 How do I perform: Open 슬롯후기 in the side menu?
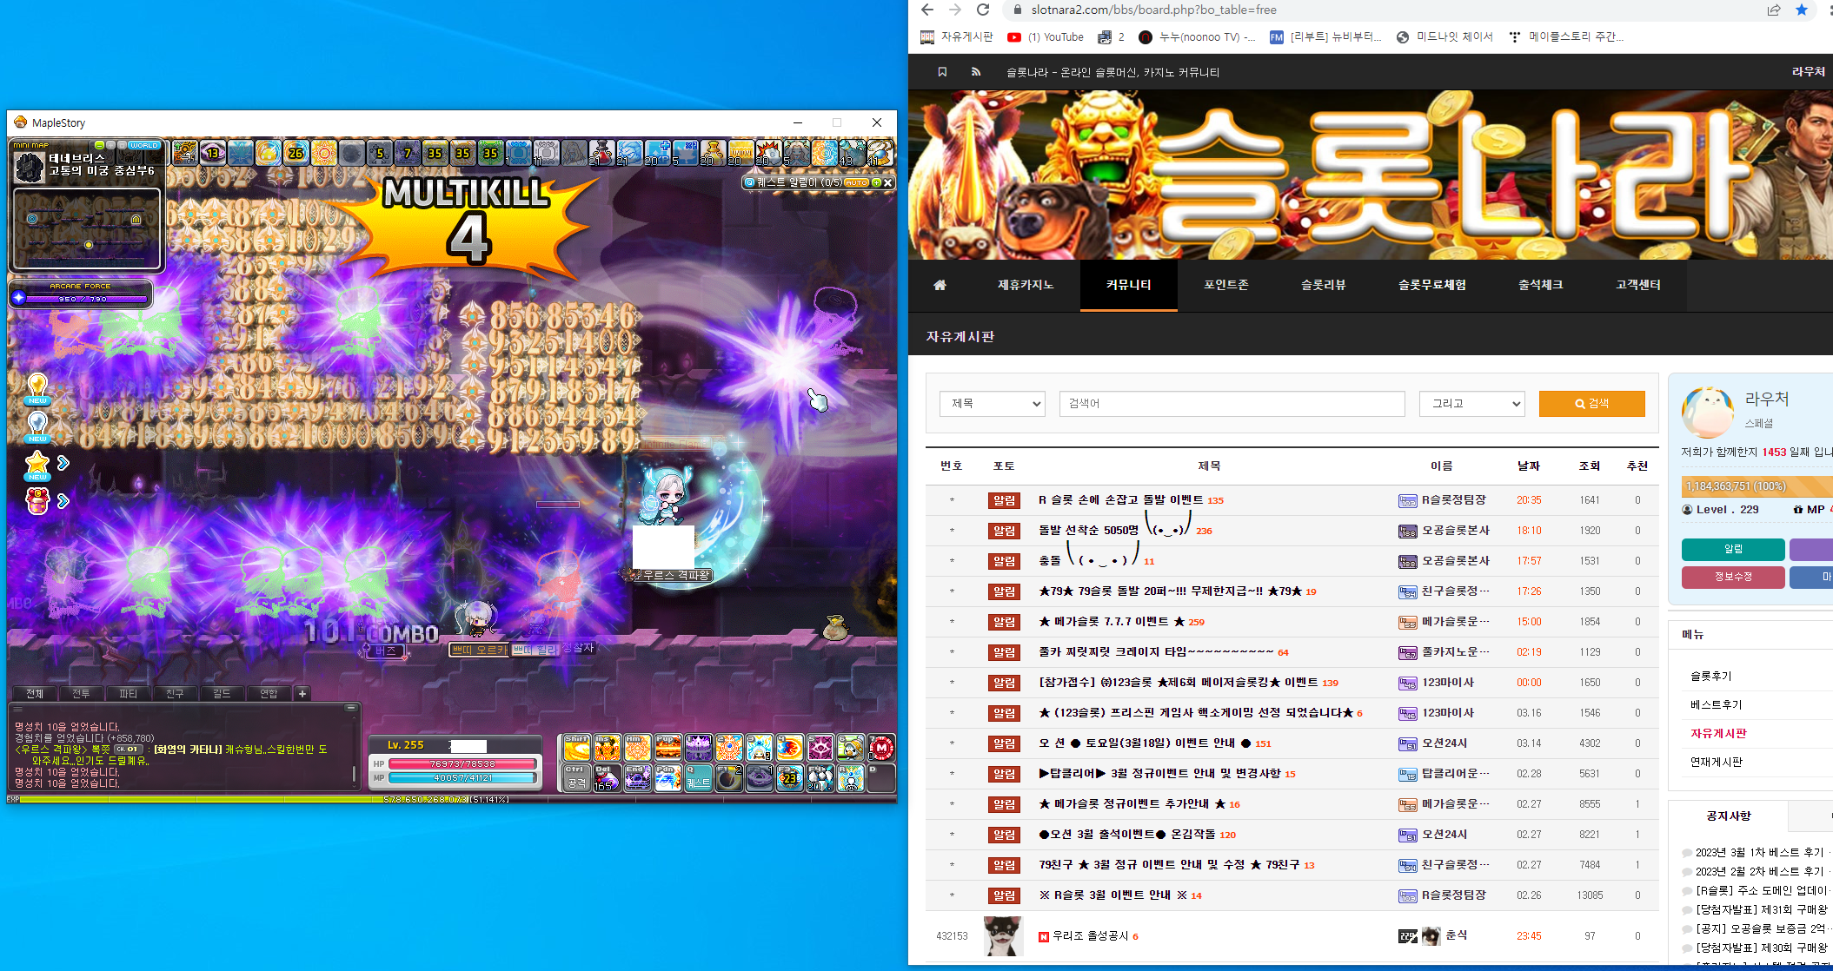click(x=1711, y=676)
